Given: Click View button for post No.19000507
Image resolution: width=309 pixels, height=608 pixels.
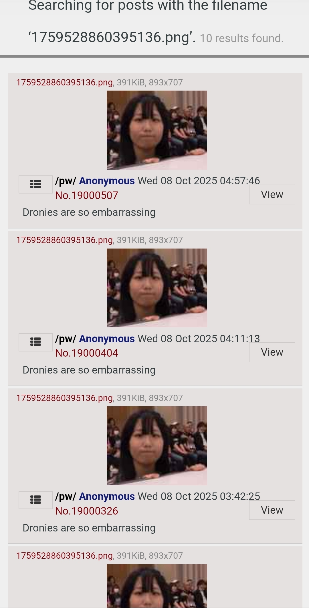Looking at the screenshot, I should point(272,194).
